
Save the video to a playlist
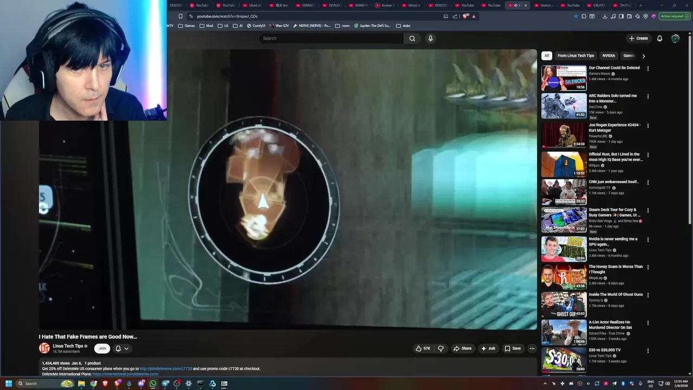512,348
